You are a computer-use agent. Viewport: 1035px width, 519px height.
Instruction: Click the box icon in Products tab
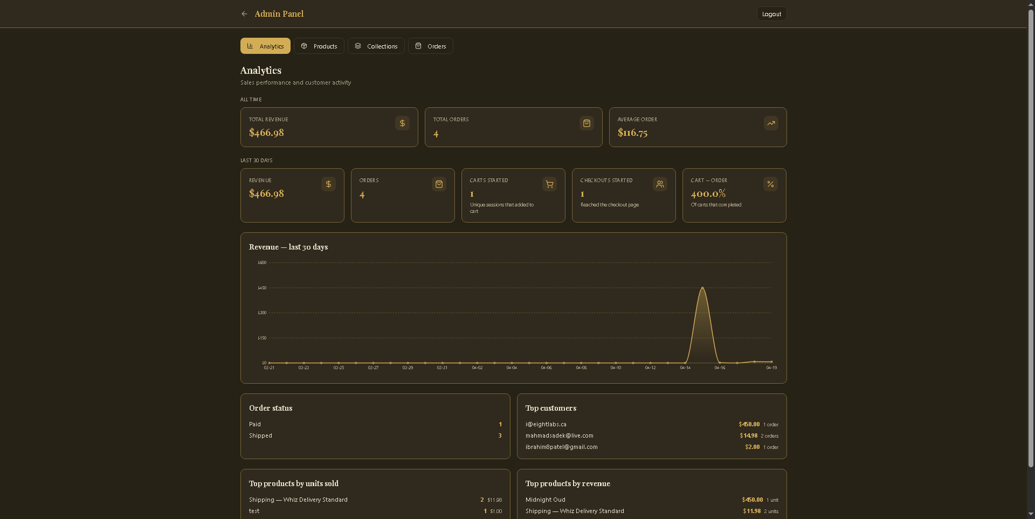pos(304,46)
